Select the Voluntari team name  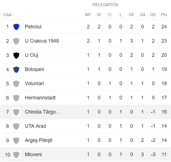pyautogui.click(x=34, y=84)
